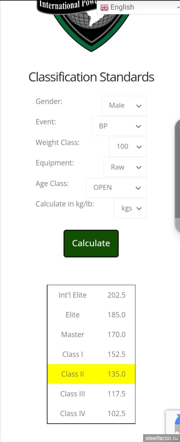Click the Master 170.0 row
The width and height of the screenshot is (180, 442).
pos(91,334)
